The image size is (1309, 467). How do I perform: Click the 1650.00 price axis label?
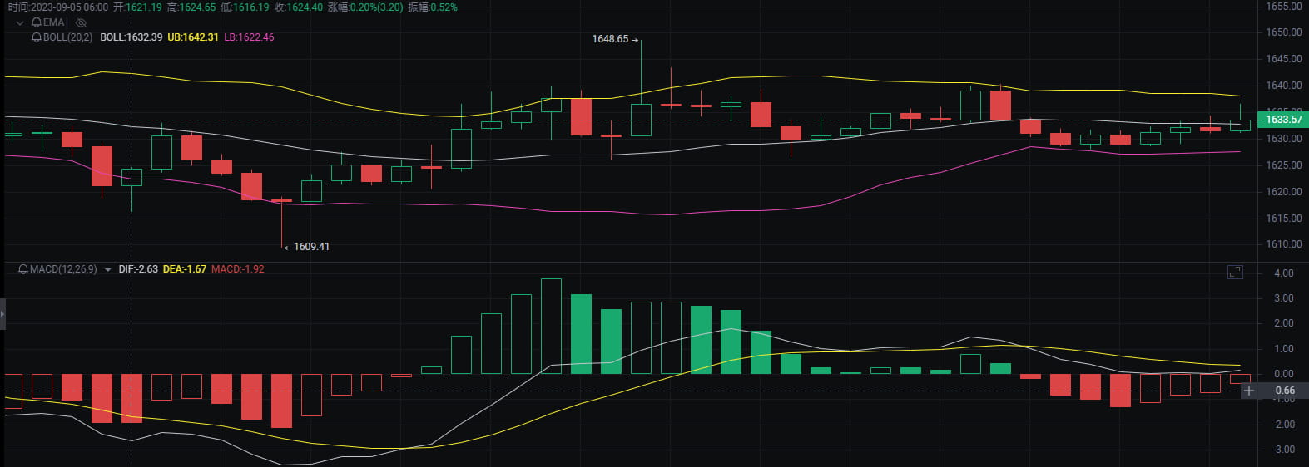[1284, 32]
